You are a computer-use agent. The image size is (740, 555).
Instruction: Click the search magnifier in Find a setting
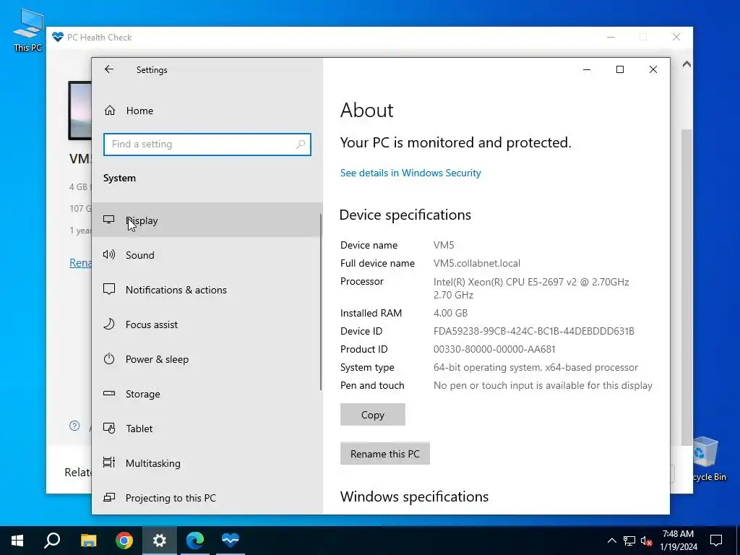pyautogui.click(x=301, y=145)
